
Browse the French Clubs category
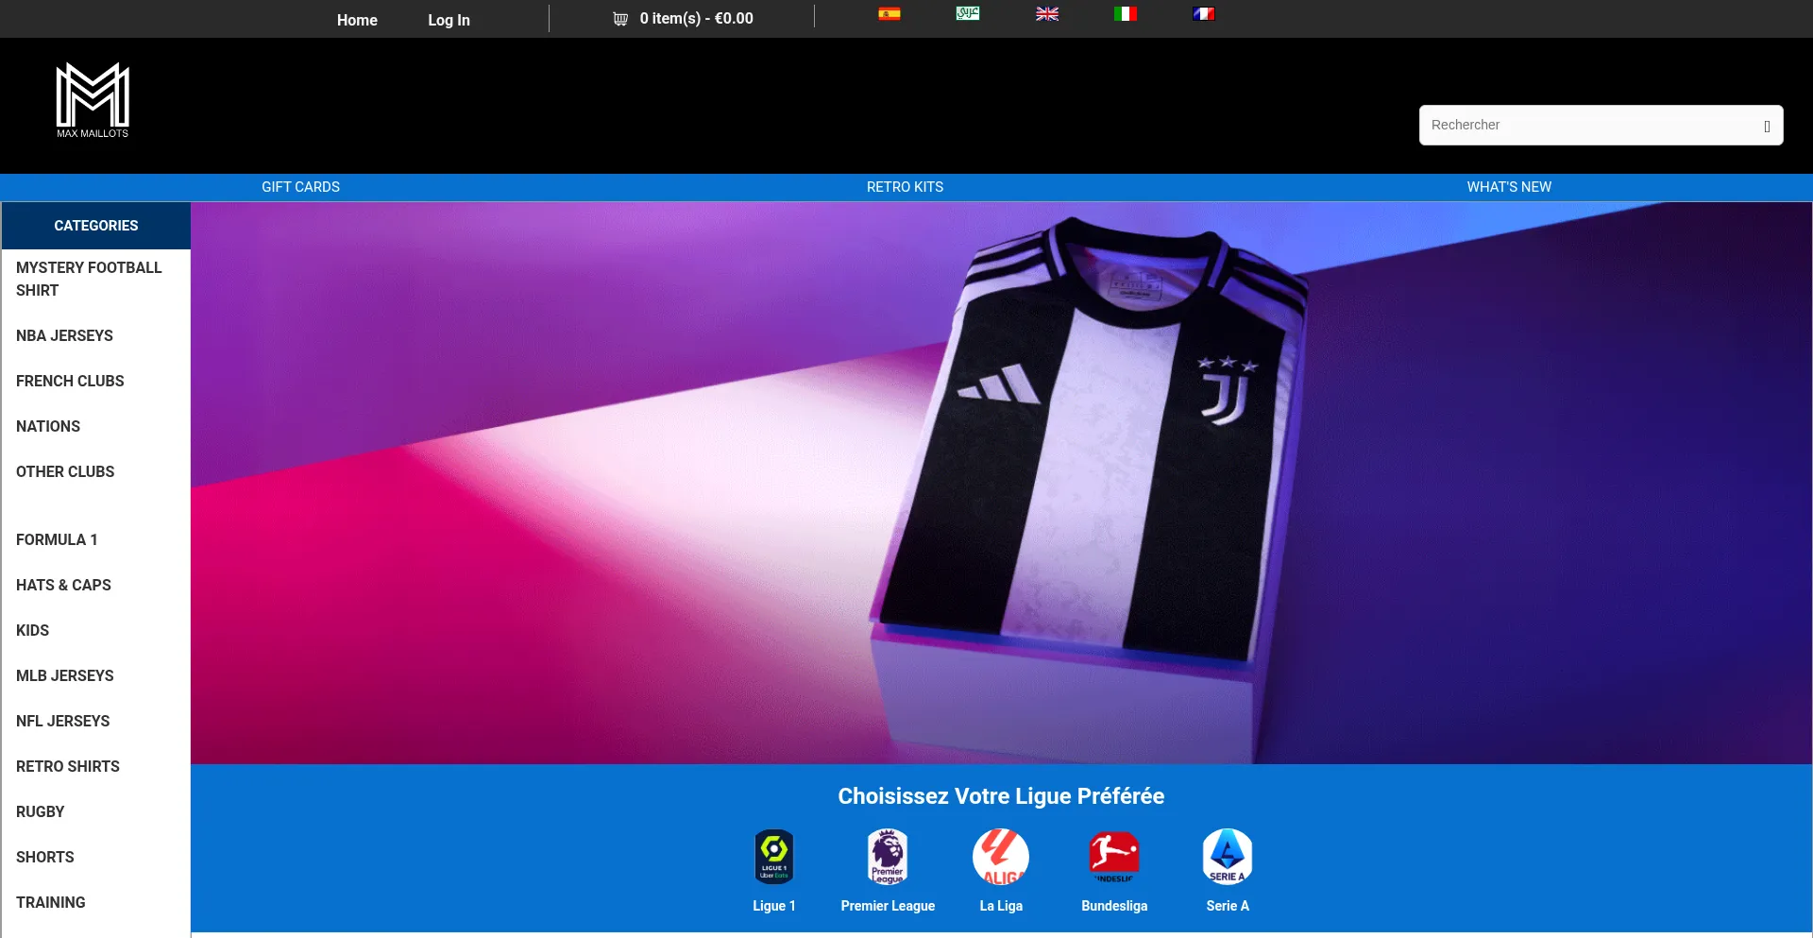[x=70, y=381]
